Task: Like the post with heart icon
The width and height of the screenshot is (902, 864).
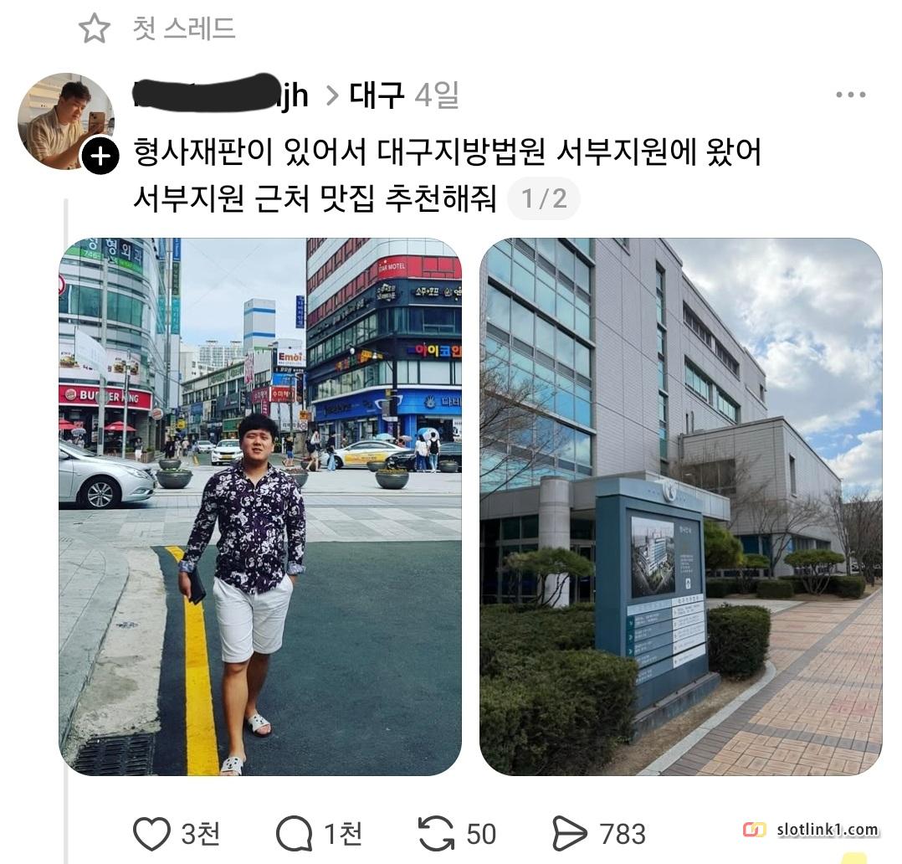Action: (152, 834)
